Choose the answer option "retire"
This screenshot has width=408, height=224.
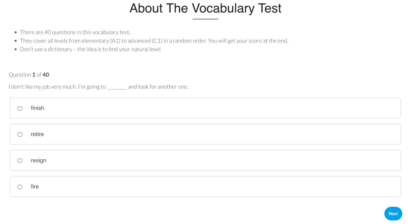click(x=37, y=134)
